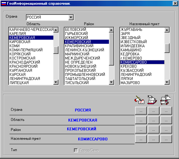Click the Населенный пункт list scrollbar thumb
The width and height of the screenshot is (179, 159).
(167, 48)
